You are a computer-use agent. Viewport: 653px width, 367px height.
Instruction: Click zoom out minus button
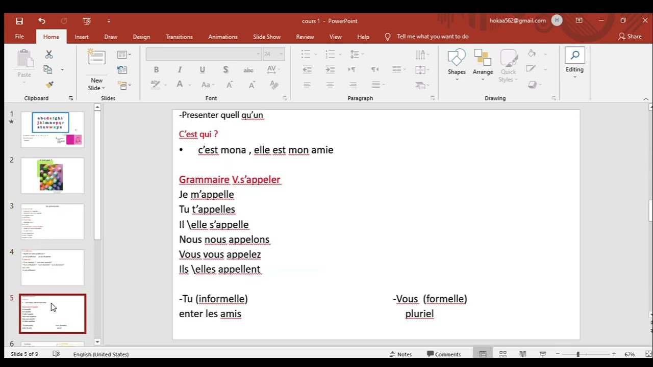[x=558, y=354]
